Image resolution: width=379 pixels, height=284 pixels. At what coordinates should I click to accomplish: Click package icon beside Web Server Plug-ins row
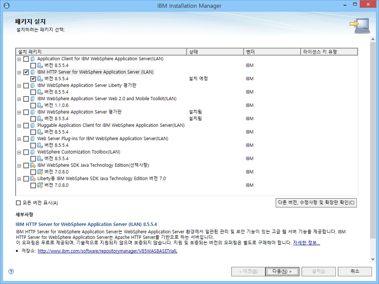tap(33, 138)
